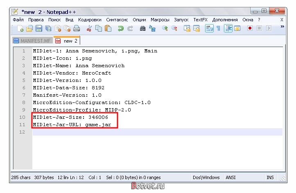Click Dos\Windows in status bar
Image resolution: width=296 pixels, height=193 pixels.
pyautogui.click(x=206, y=178)
